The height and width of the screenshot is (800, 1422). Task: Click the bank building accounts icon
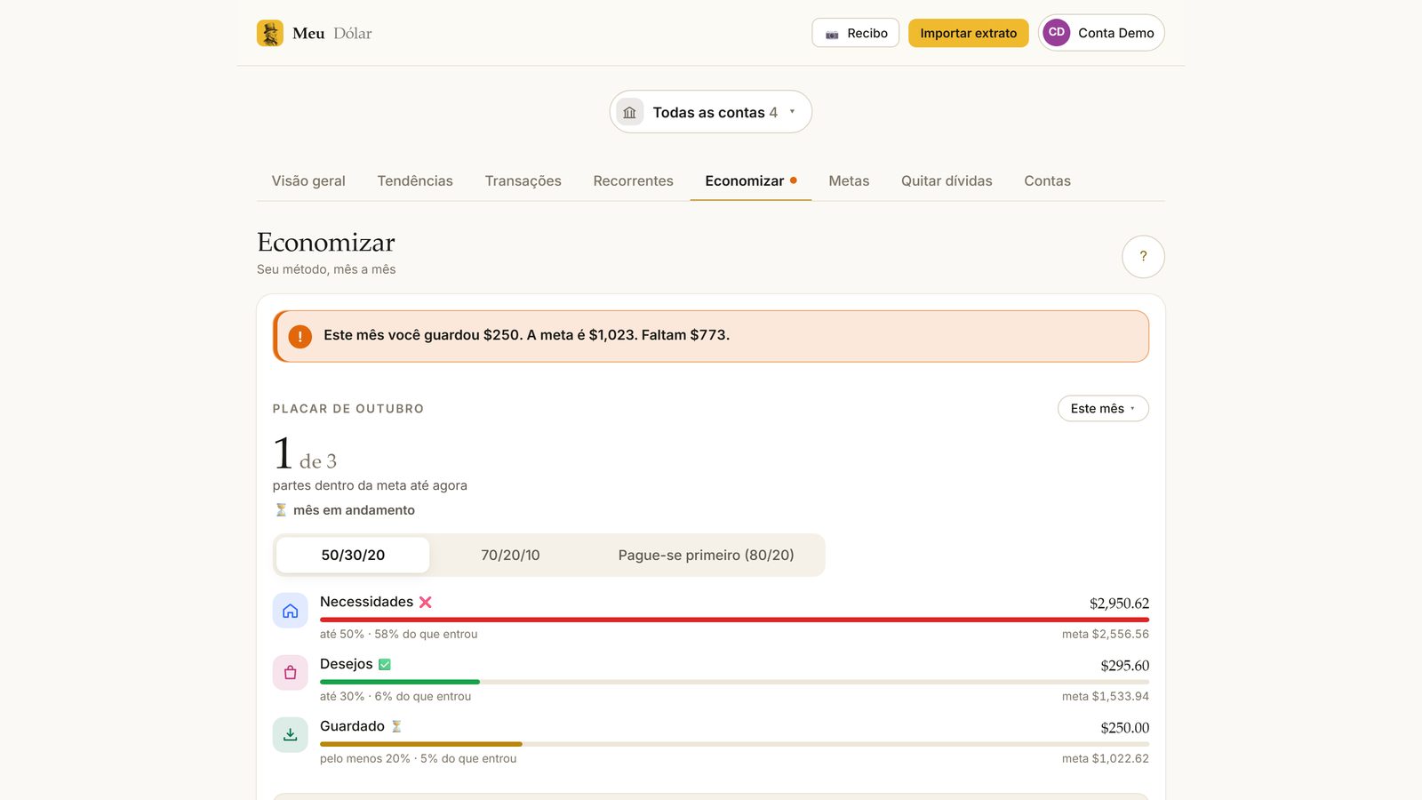point(629,112)
